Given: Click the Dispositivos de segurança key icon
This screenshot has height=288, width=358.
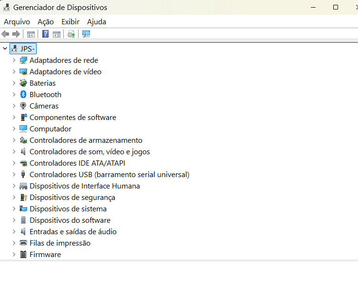Looking at the screenshot, I should 23,198.
